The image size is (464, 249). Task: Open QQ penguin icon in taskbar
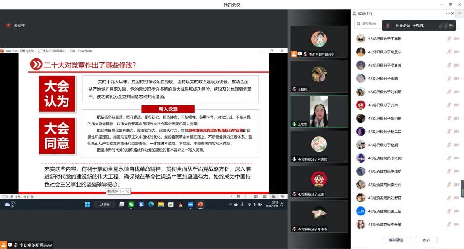tap(180, 205)
